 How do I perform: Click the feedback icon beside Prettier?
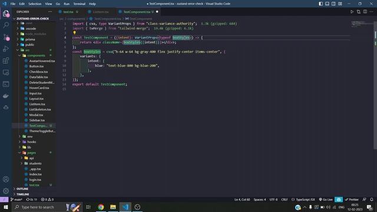tap(365, 200)
